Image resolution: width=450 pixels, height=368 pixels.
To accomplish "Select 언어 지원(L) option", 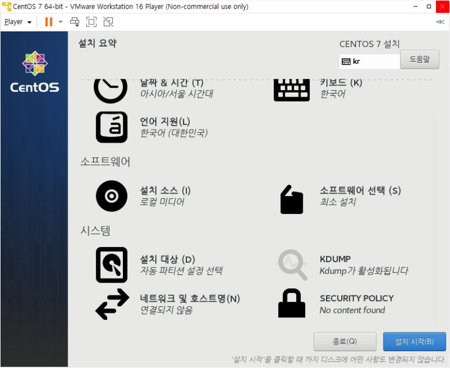I will click(165, 122).
